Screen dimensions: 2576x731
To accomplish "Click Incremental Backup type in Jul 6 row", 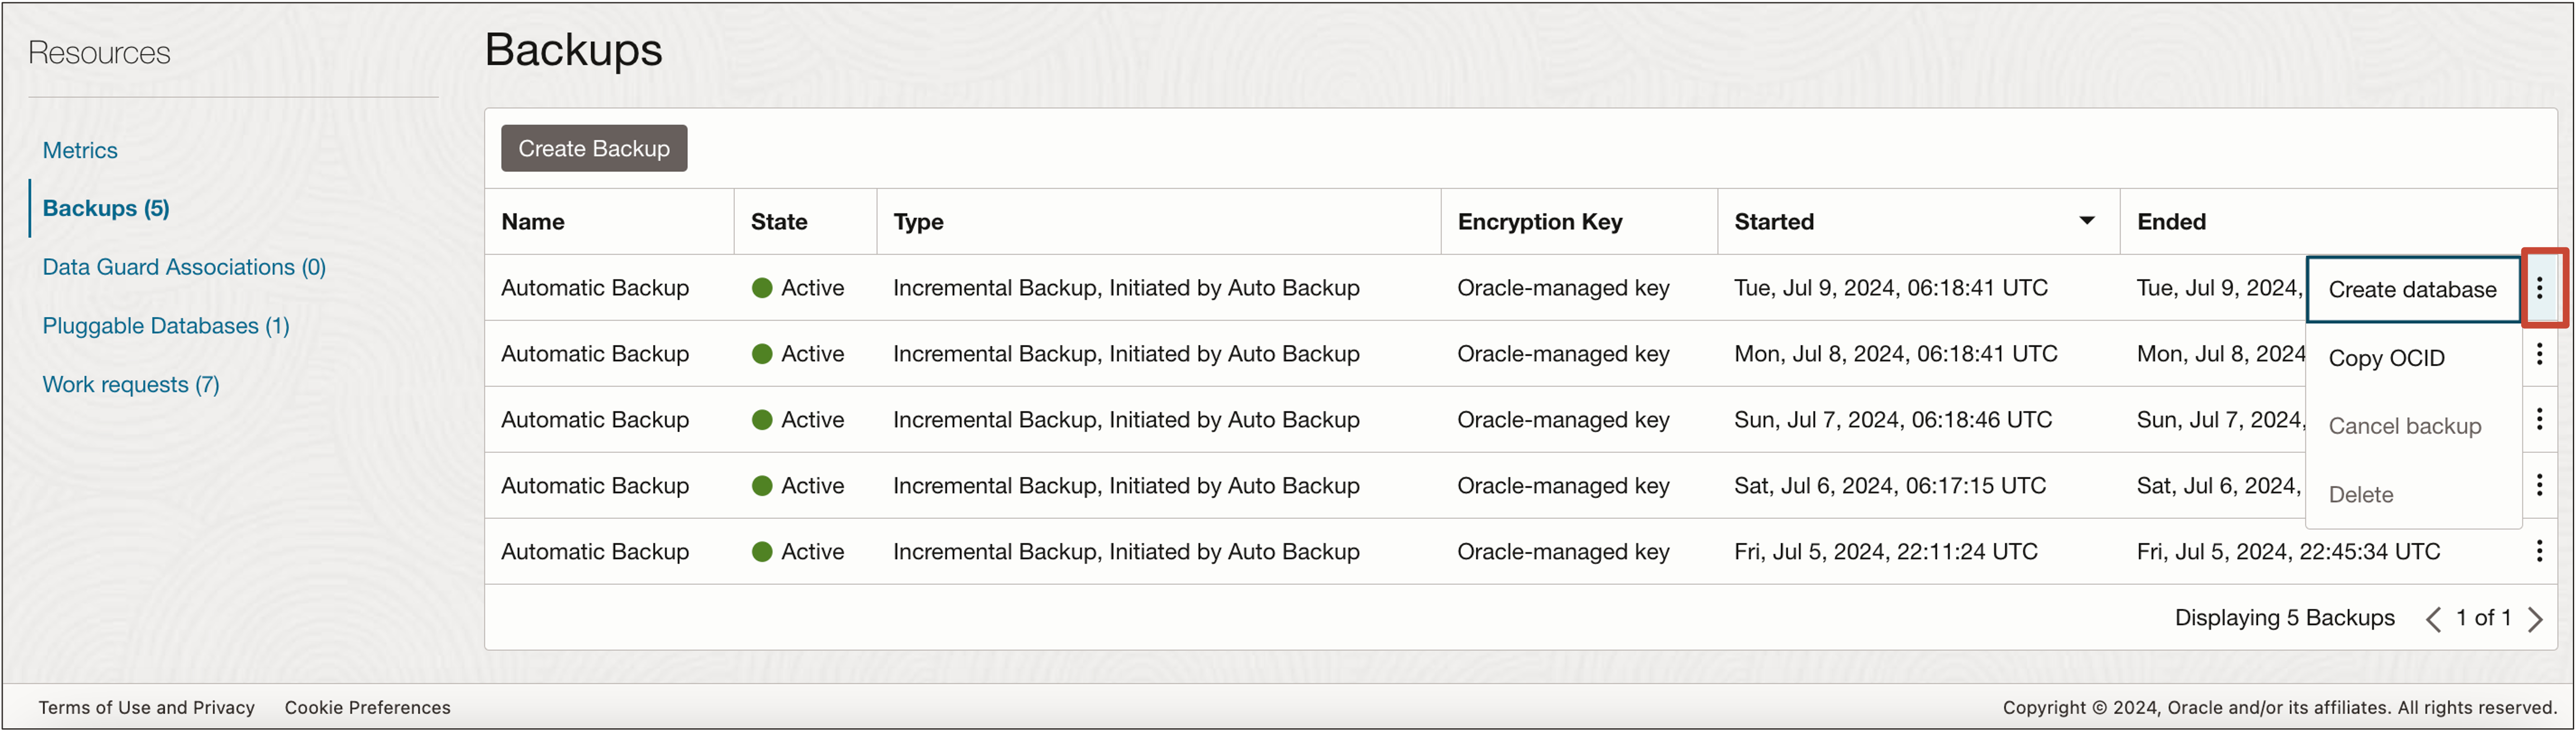I will click(x=1126, y=486).
